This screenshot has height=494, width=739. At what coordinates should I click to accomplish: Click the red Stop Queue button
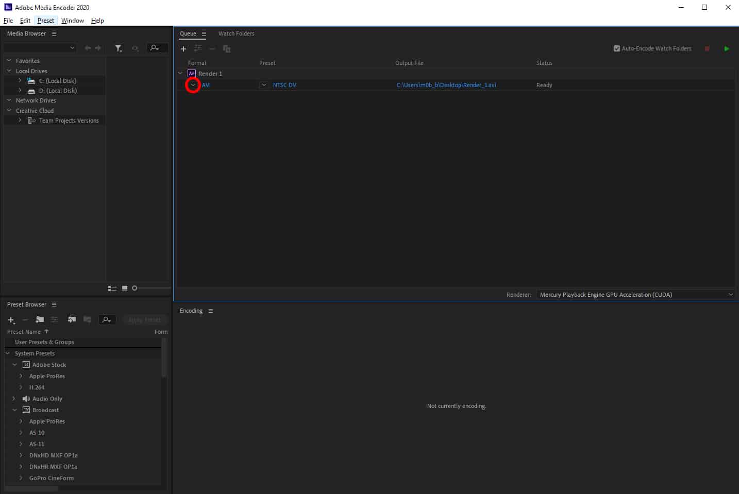(x=707, y=48)
